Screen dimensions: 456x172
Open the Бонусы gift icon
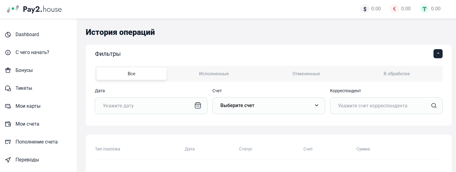tap(8, 70)
